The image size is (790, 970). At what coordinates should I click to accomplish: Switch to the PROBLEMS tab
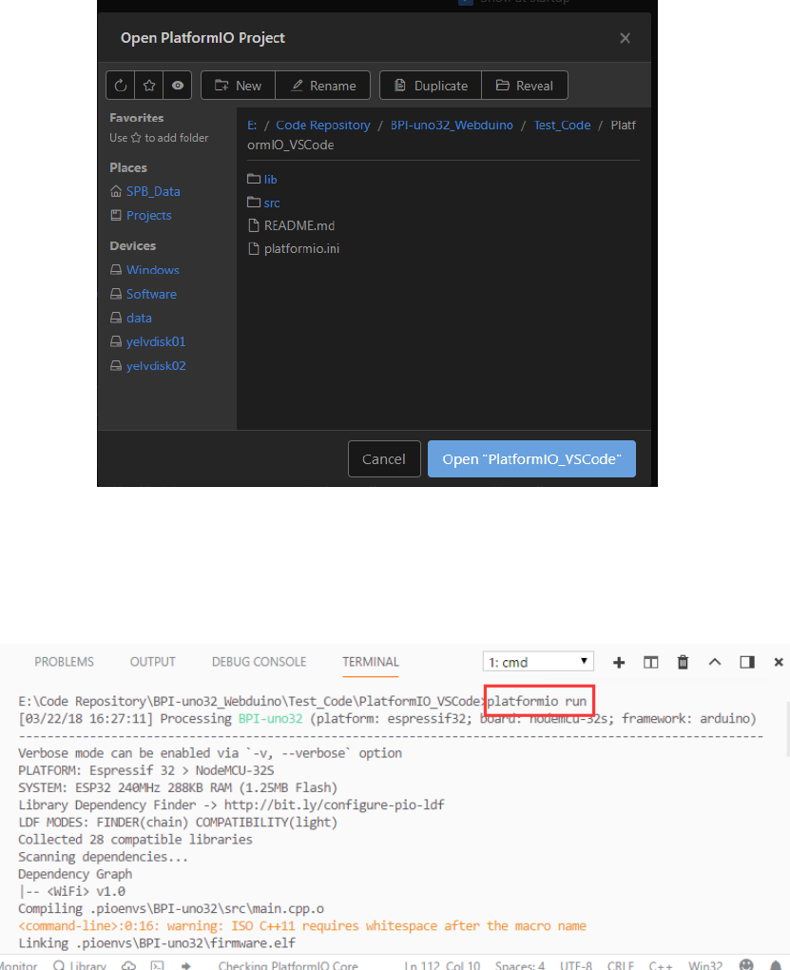65,662
